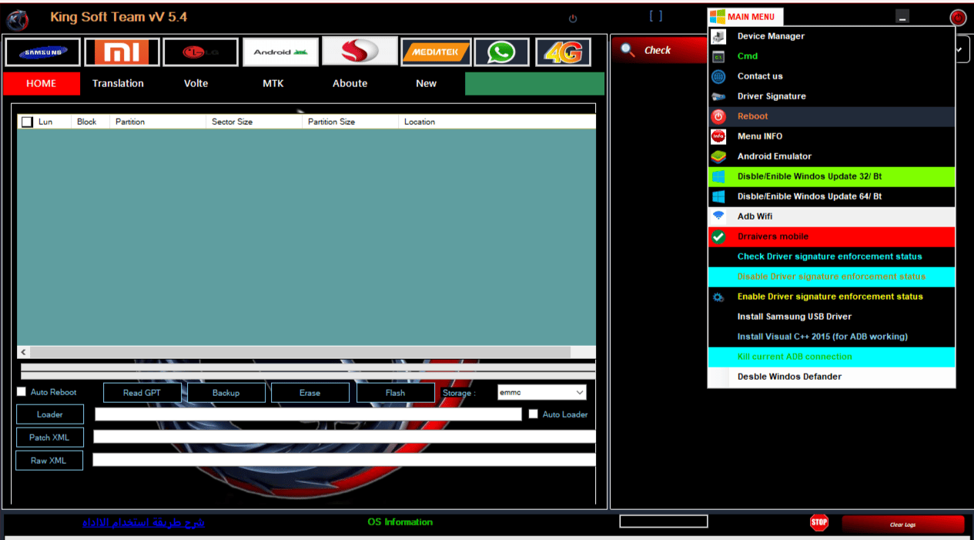Select Disble/Enible Windos Update 64 Bt
The height and width of the screenshot is (540, 974).
click(832, 196)
